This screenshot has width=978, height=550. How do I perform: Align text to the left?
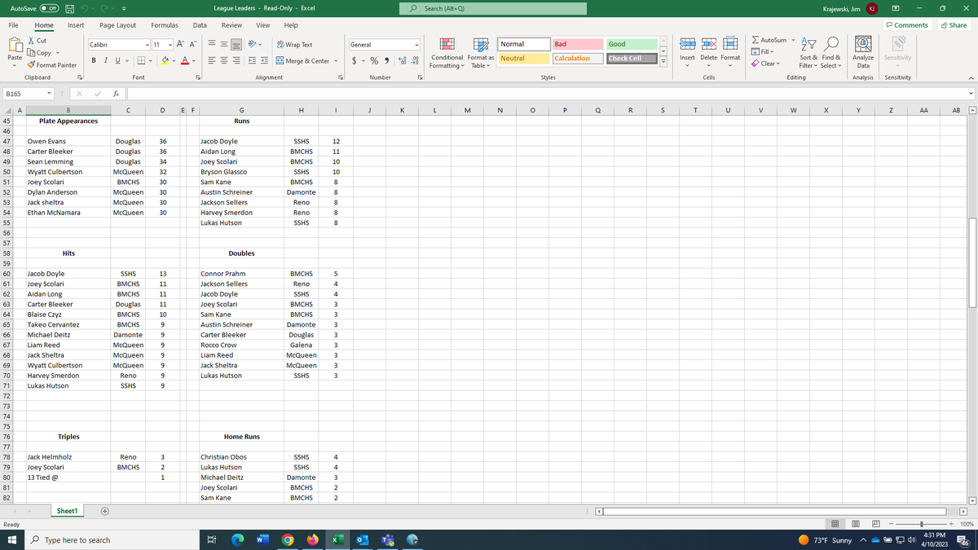click(211, 60)
